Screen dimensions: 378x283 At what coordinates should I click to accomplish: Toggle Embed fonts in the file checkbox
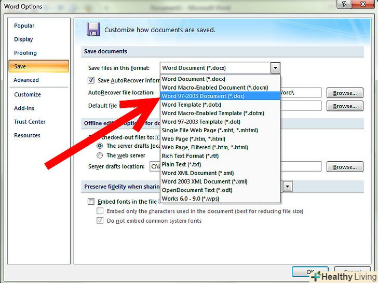pyautogui.click(x=91, y=202)
